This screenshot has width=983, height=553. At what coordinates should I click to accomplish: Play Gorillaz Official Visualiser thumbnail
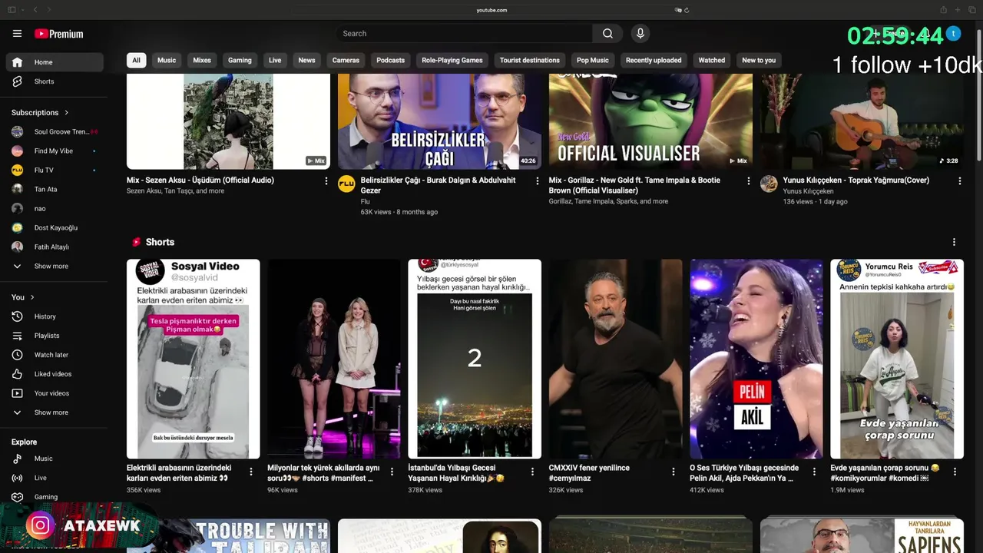coord(650,121)
